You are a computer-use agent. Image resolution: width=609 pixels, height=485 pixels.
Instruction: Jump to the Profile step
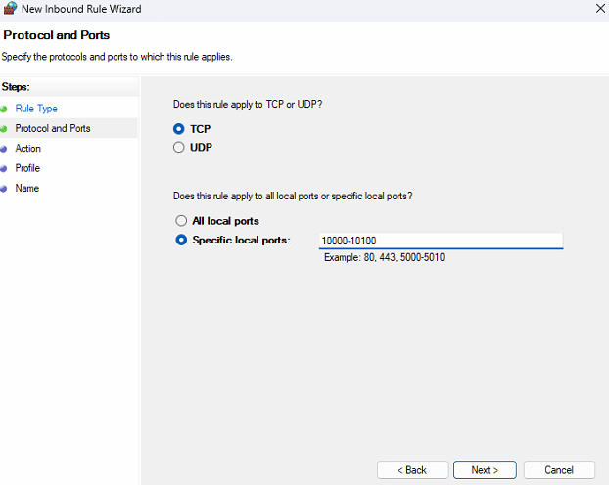pyautogui.click(x=27, y=168)
